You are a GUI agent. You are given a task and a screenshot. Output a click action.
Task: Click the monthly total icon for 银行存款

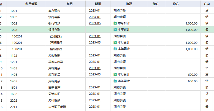115,23
